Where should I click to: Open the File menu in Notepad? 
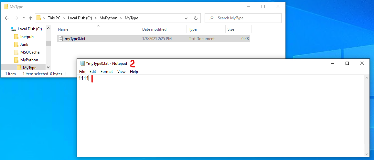pyautogui.click(x=82, y=72)
